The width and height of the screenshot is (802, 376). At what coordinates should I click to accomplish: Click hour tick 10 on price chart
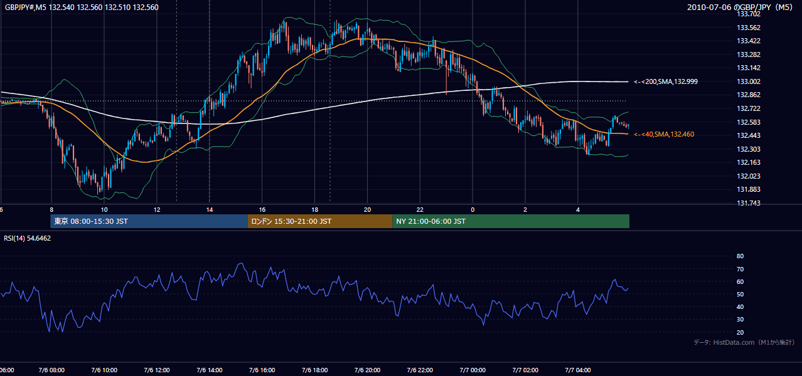[104, 210]
